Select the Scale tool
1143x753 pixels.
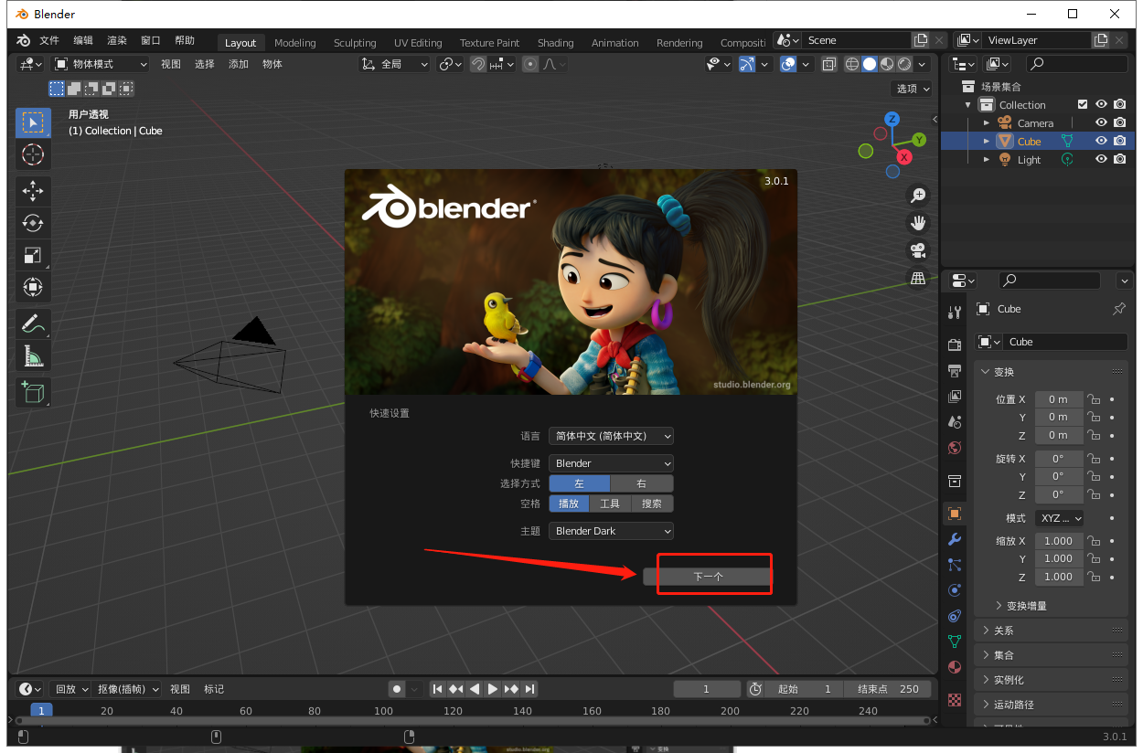[33, 255]
